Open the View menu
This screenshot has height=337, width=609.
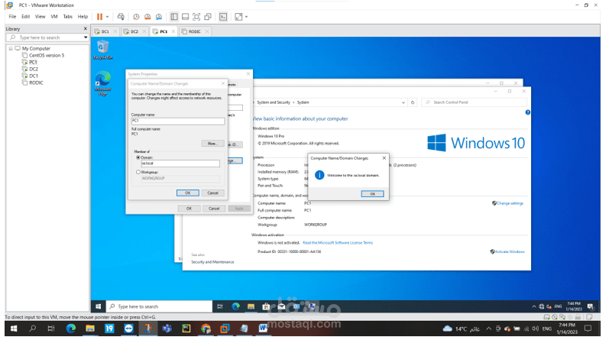pyautogui.click(x=40, y=17)
